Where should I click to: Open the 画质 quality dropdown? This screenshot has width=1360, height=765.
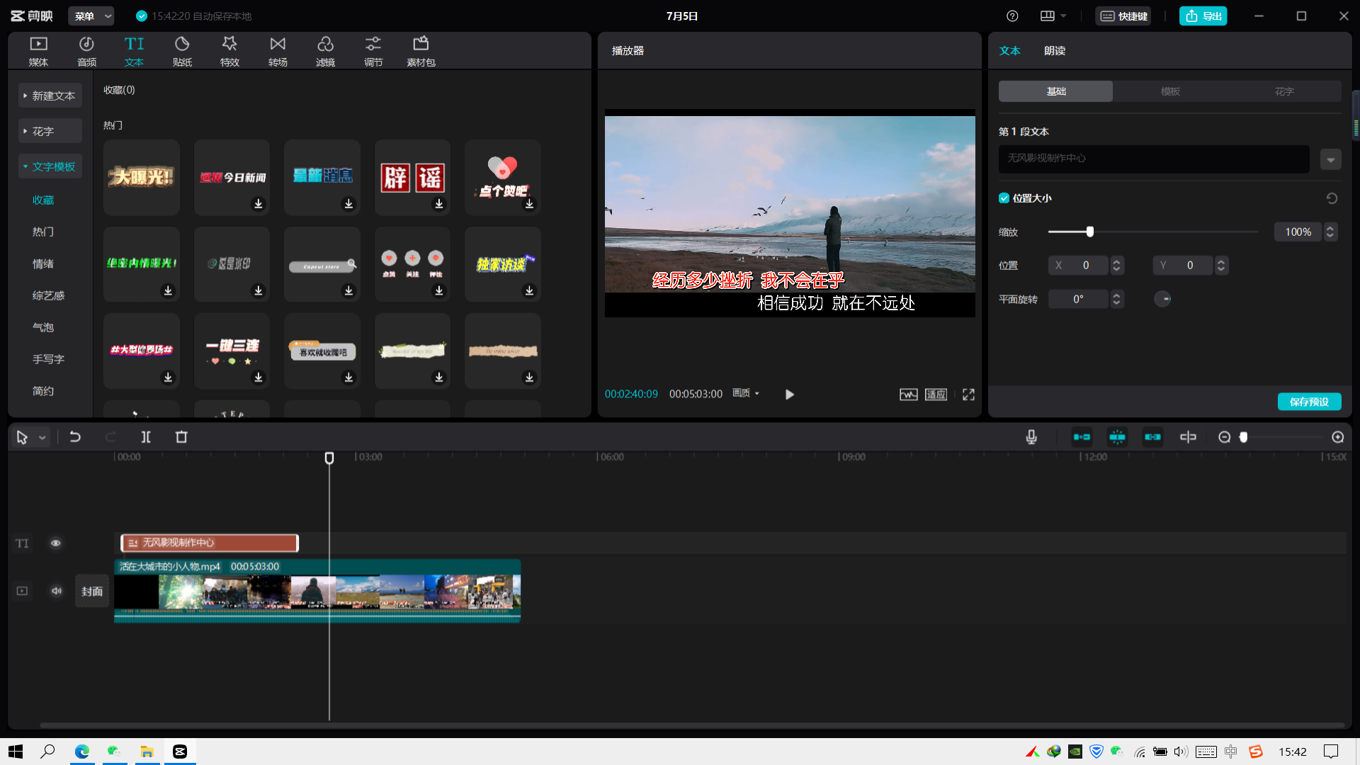[746, 393]
